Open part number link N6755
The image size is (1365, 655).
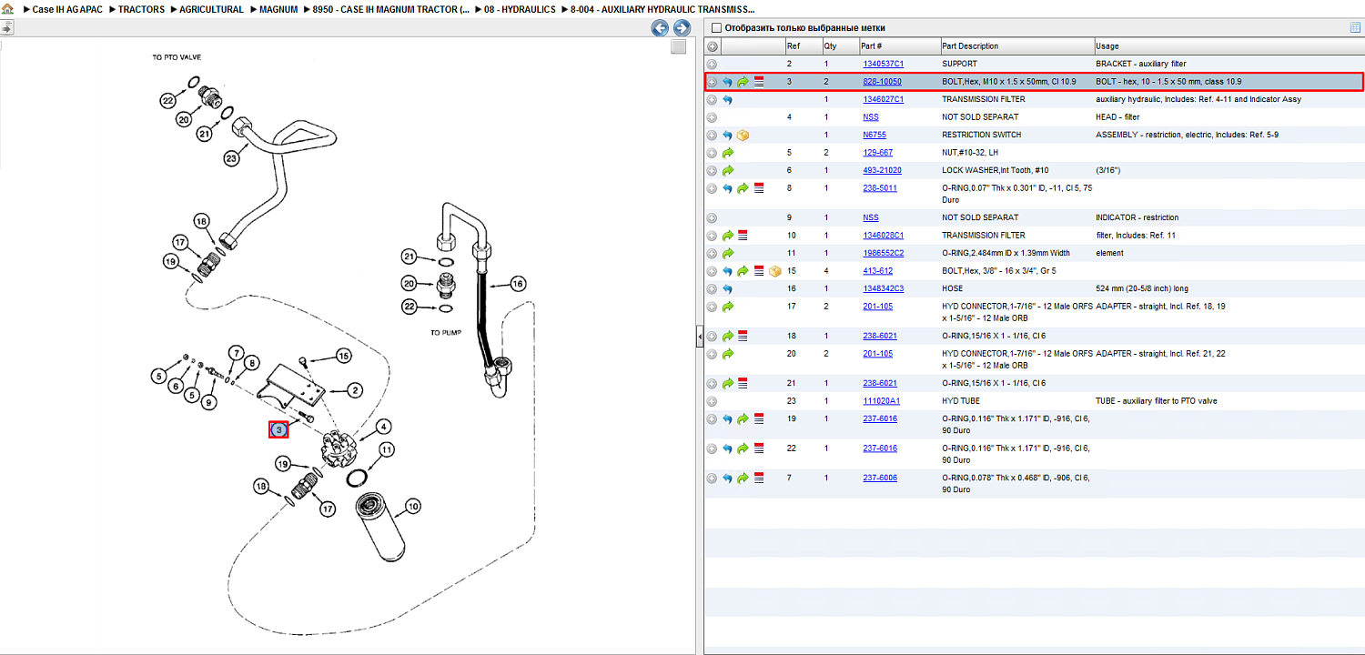875,135
